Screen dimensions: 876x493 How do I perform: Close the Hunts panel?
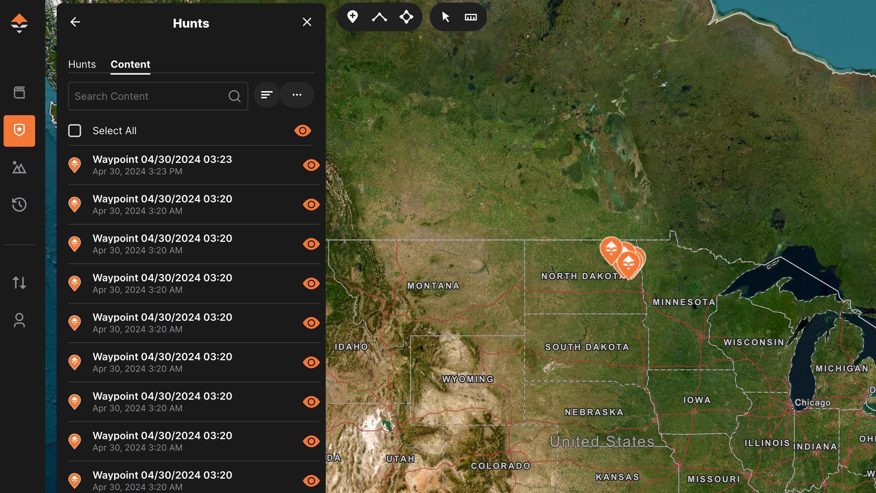coord(307,22)
